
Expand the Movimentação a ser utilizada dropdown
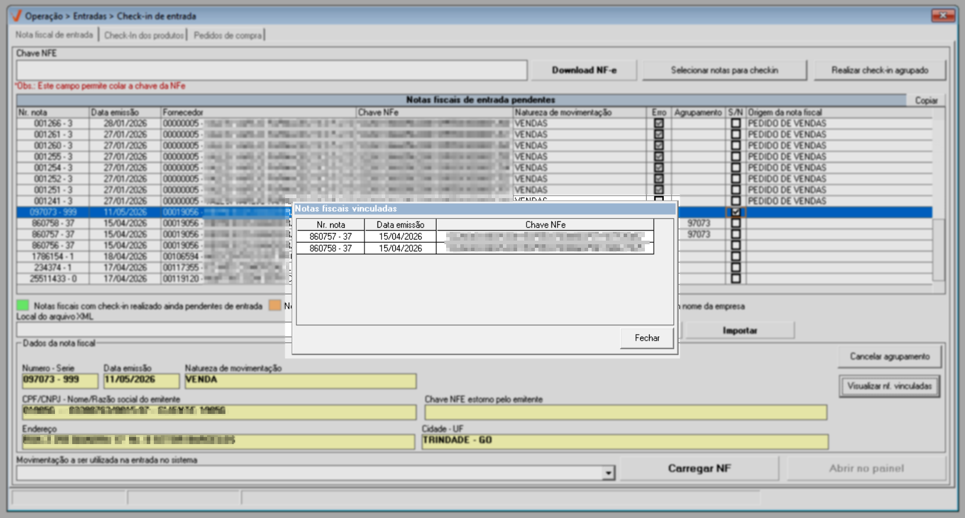[x=608, y=473]
